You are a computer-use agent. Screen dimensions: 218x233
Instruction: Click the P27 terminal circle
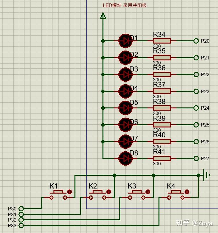click(196, 158)
